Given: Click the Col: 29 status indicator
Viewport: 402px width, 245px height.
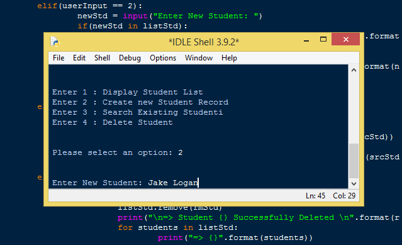Looking at the screenshot, I should (x=344, y=196).
